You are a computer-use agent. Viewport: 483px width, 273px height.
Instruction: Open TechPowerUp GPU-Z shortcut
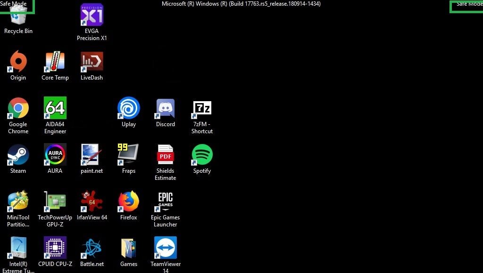point(55,201)
